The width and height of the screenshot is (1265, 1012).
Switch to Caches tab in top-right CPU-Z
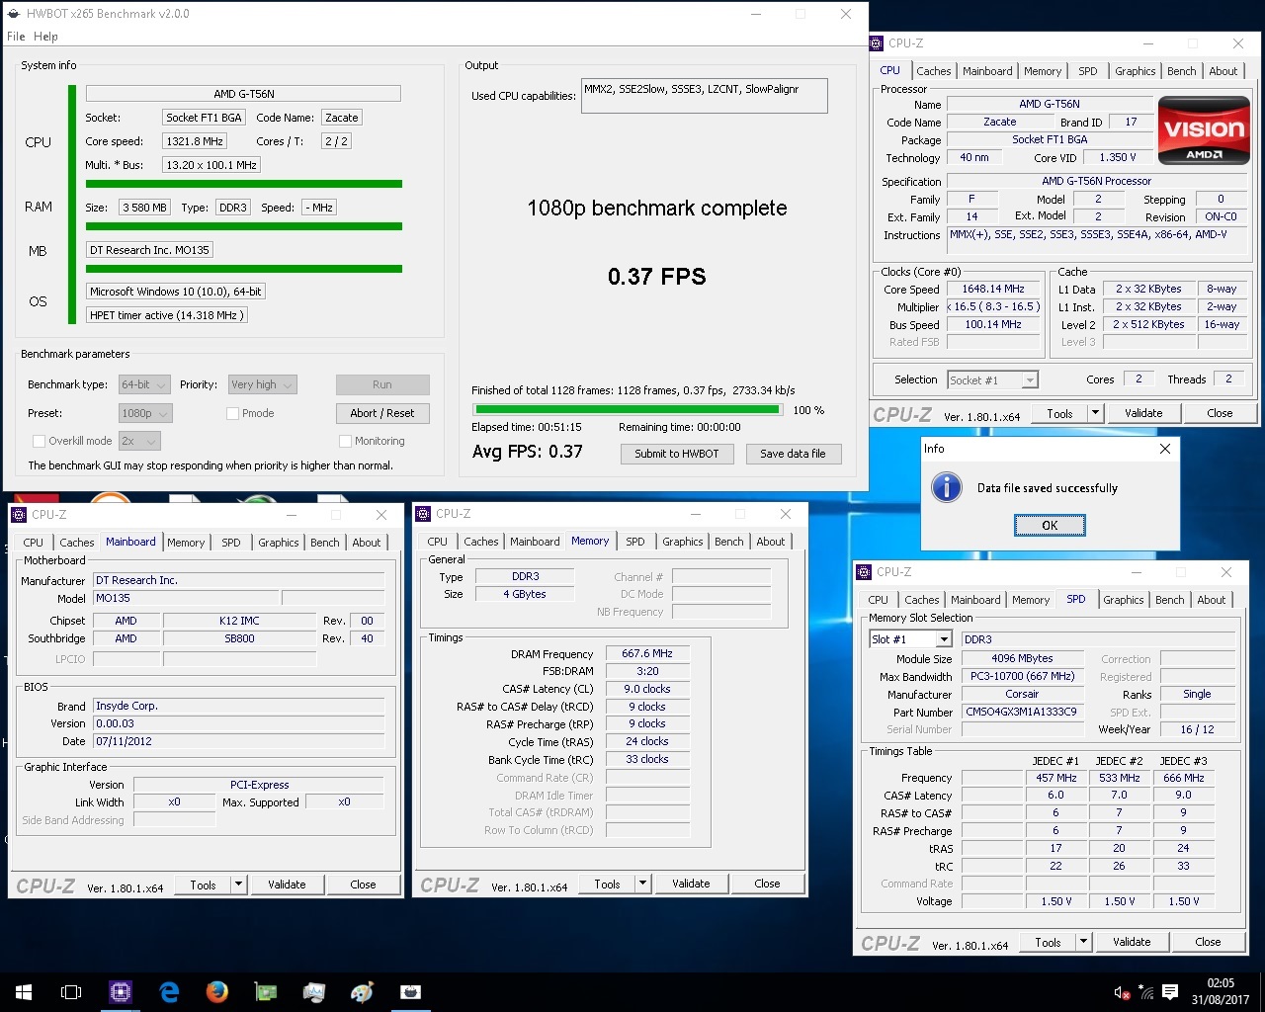[933, 71]
